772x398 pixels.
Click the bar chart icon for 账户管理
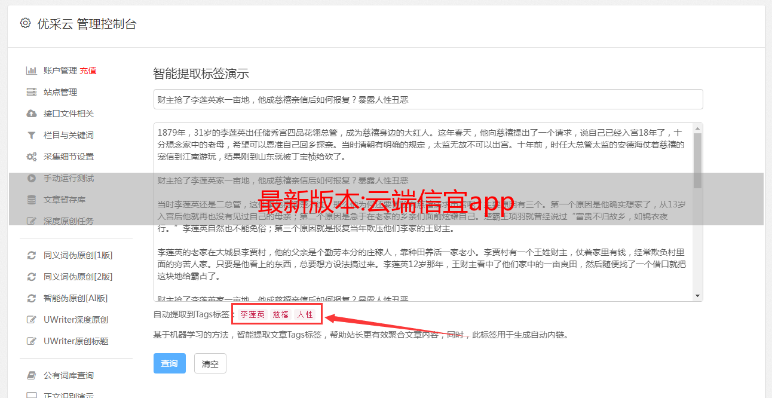tap(32, 71)
